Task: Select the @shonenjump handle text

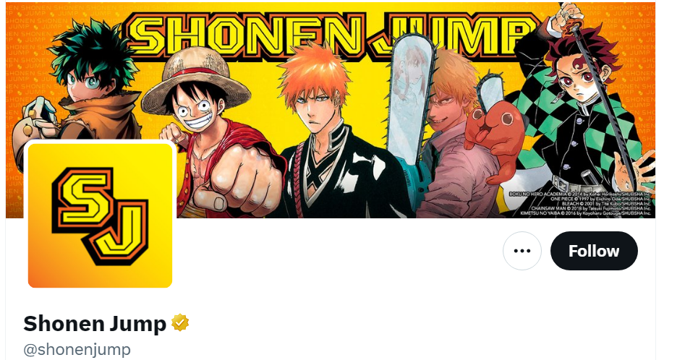Action: (x=77, y=350)
